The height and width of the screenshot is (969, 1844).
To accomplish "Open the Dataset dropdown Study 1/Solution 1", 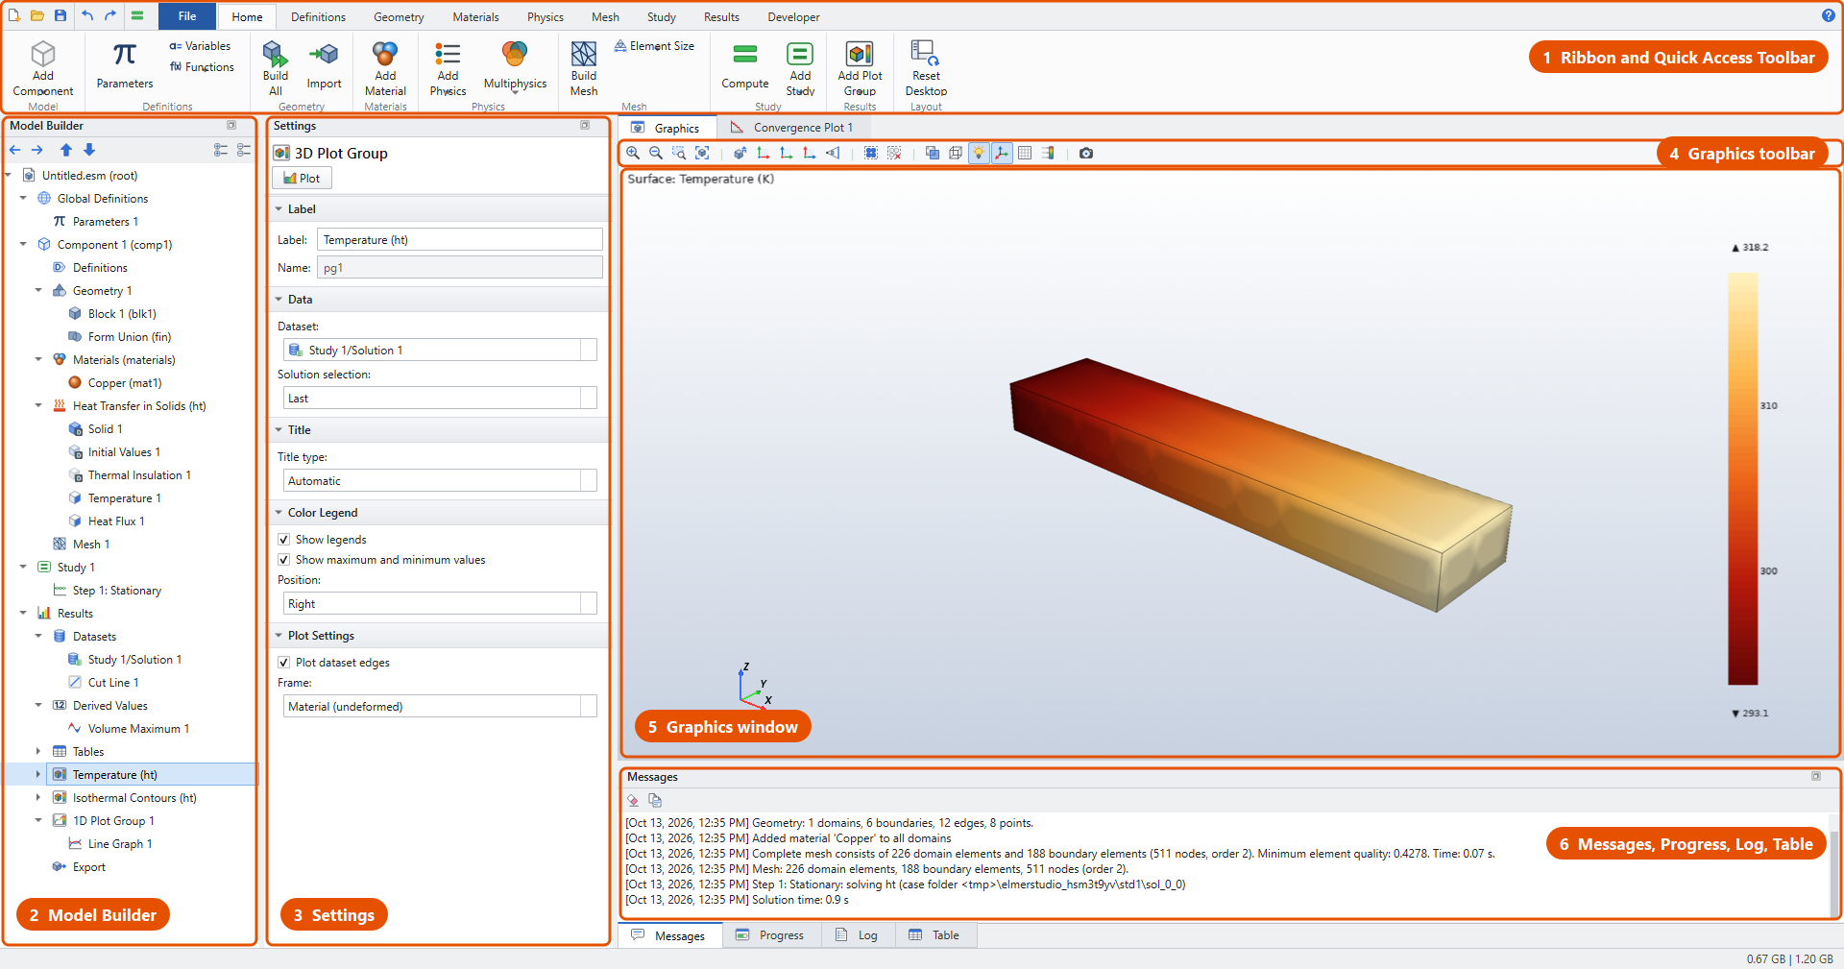I will 440,351.
